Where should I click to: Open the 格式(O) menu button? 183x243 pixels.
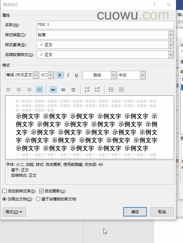click(14, 212)
